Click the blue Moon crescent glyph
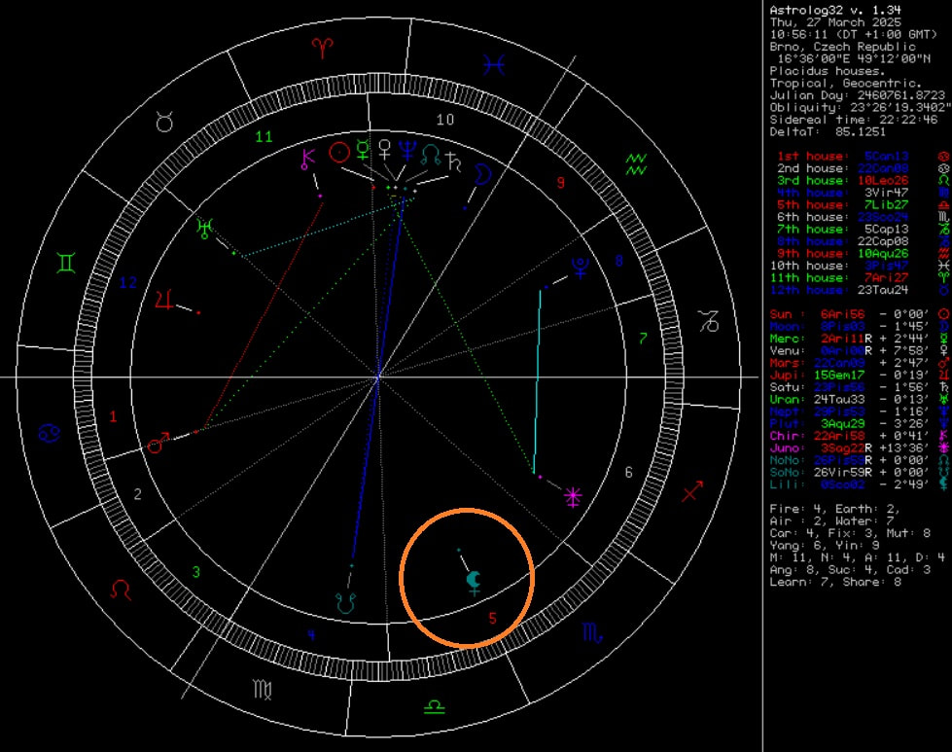This screenshot has width=952, height=752. click(x=480, y=175)
